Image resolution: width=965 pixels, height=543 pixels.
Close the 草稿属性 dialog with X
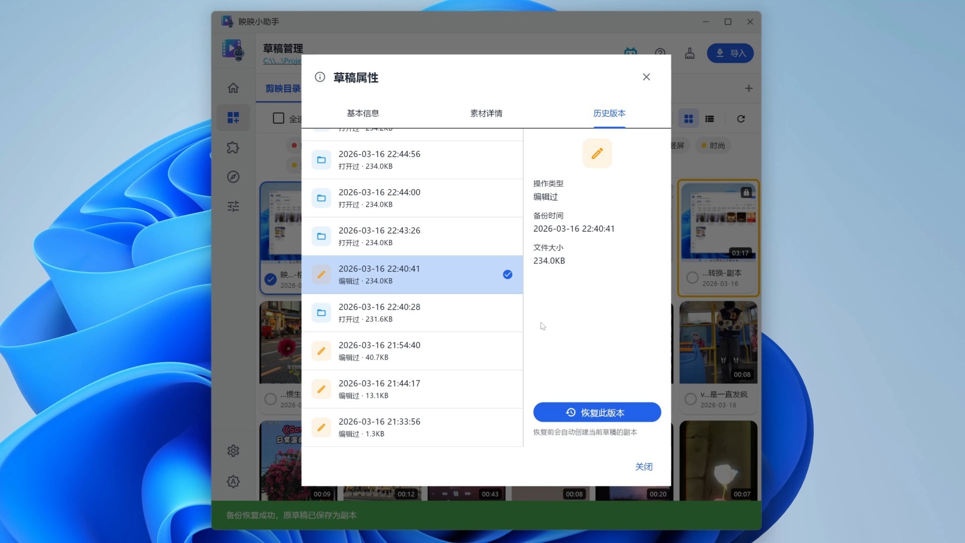[646, 77]
